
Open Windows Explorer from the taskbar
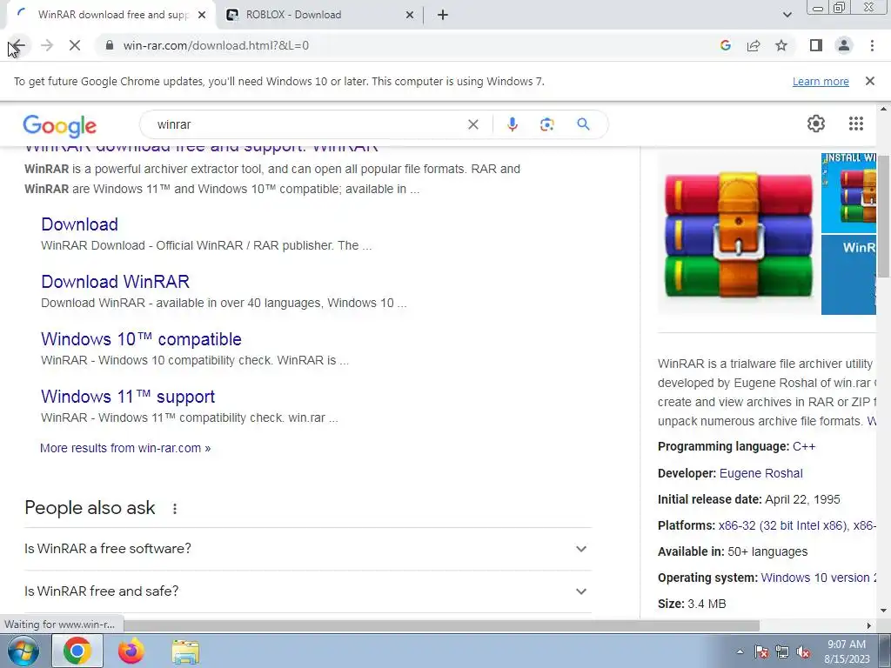tap(185, 651)
